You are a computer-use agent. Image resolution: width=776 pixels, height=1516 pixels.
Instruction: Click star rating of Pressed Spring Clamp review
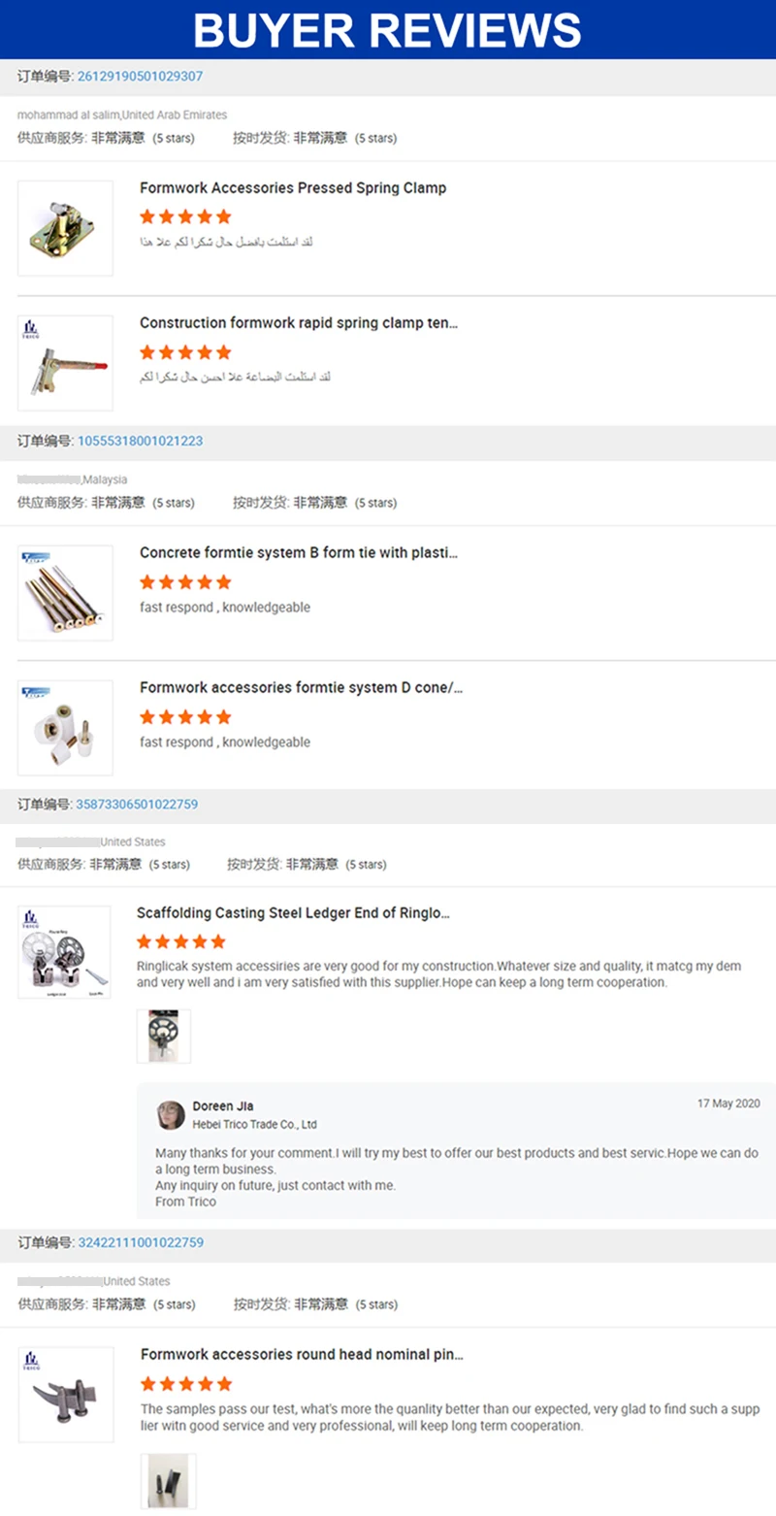[x=185, y=216]
